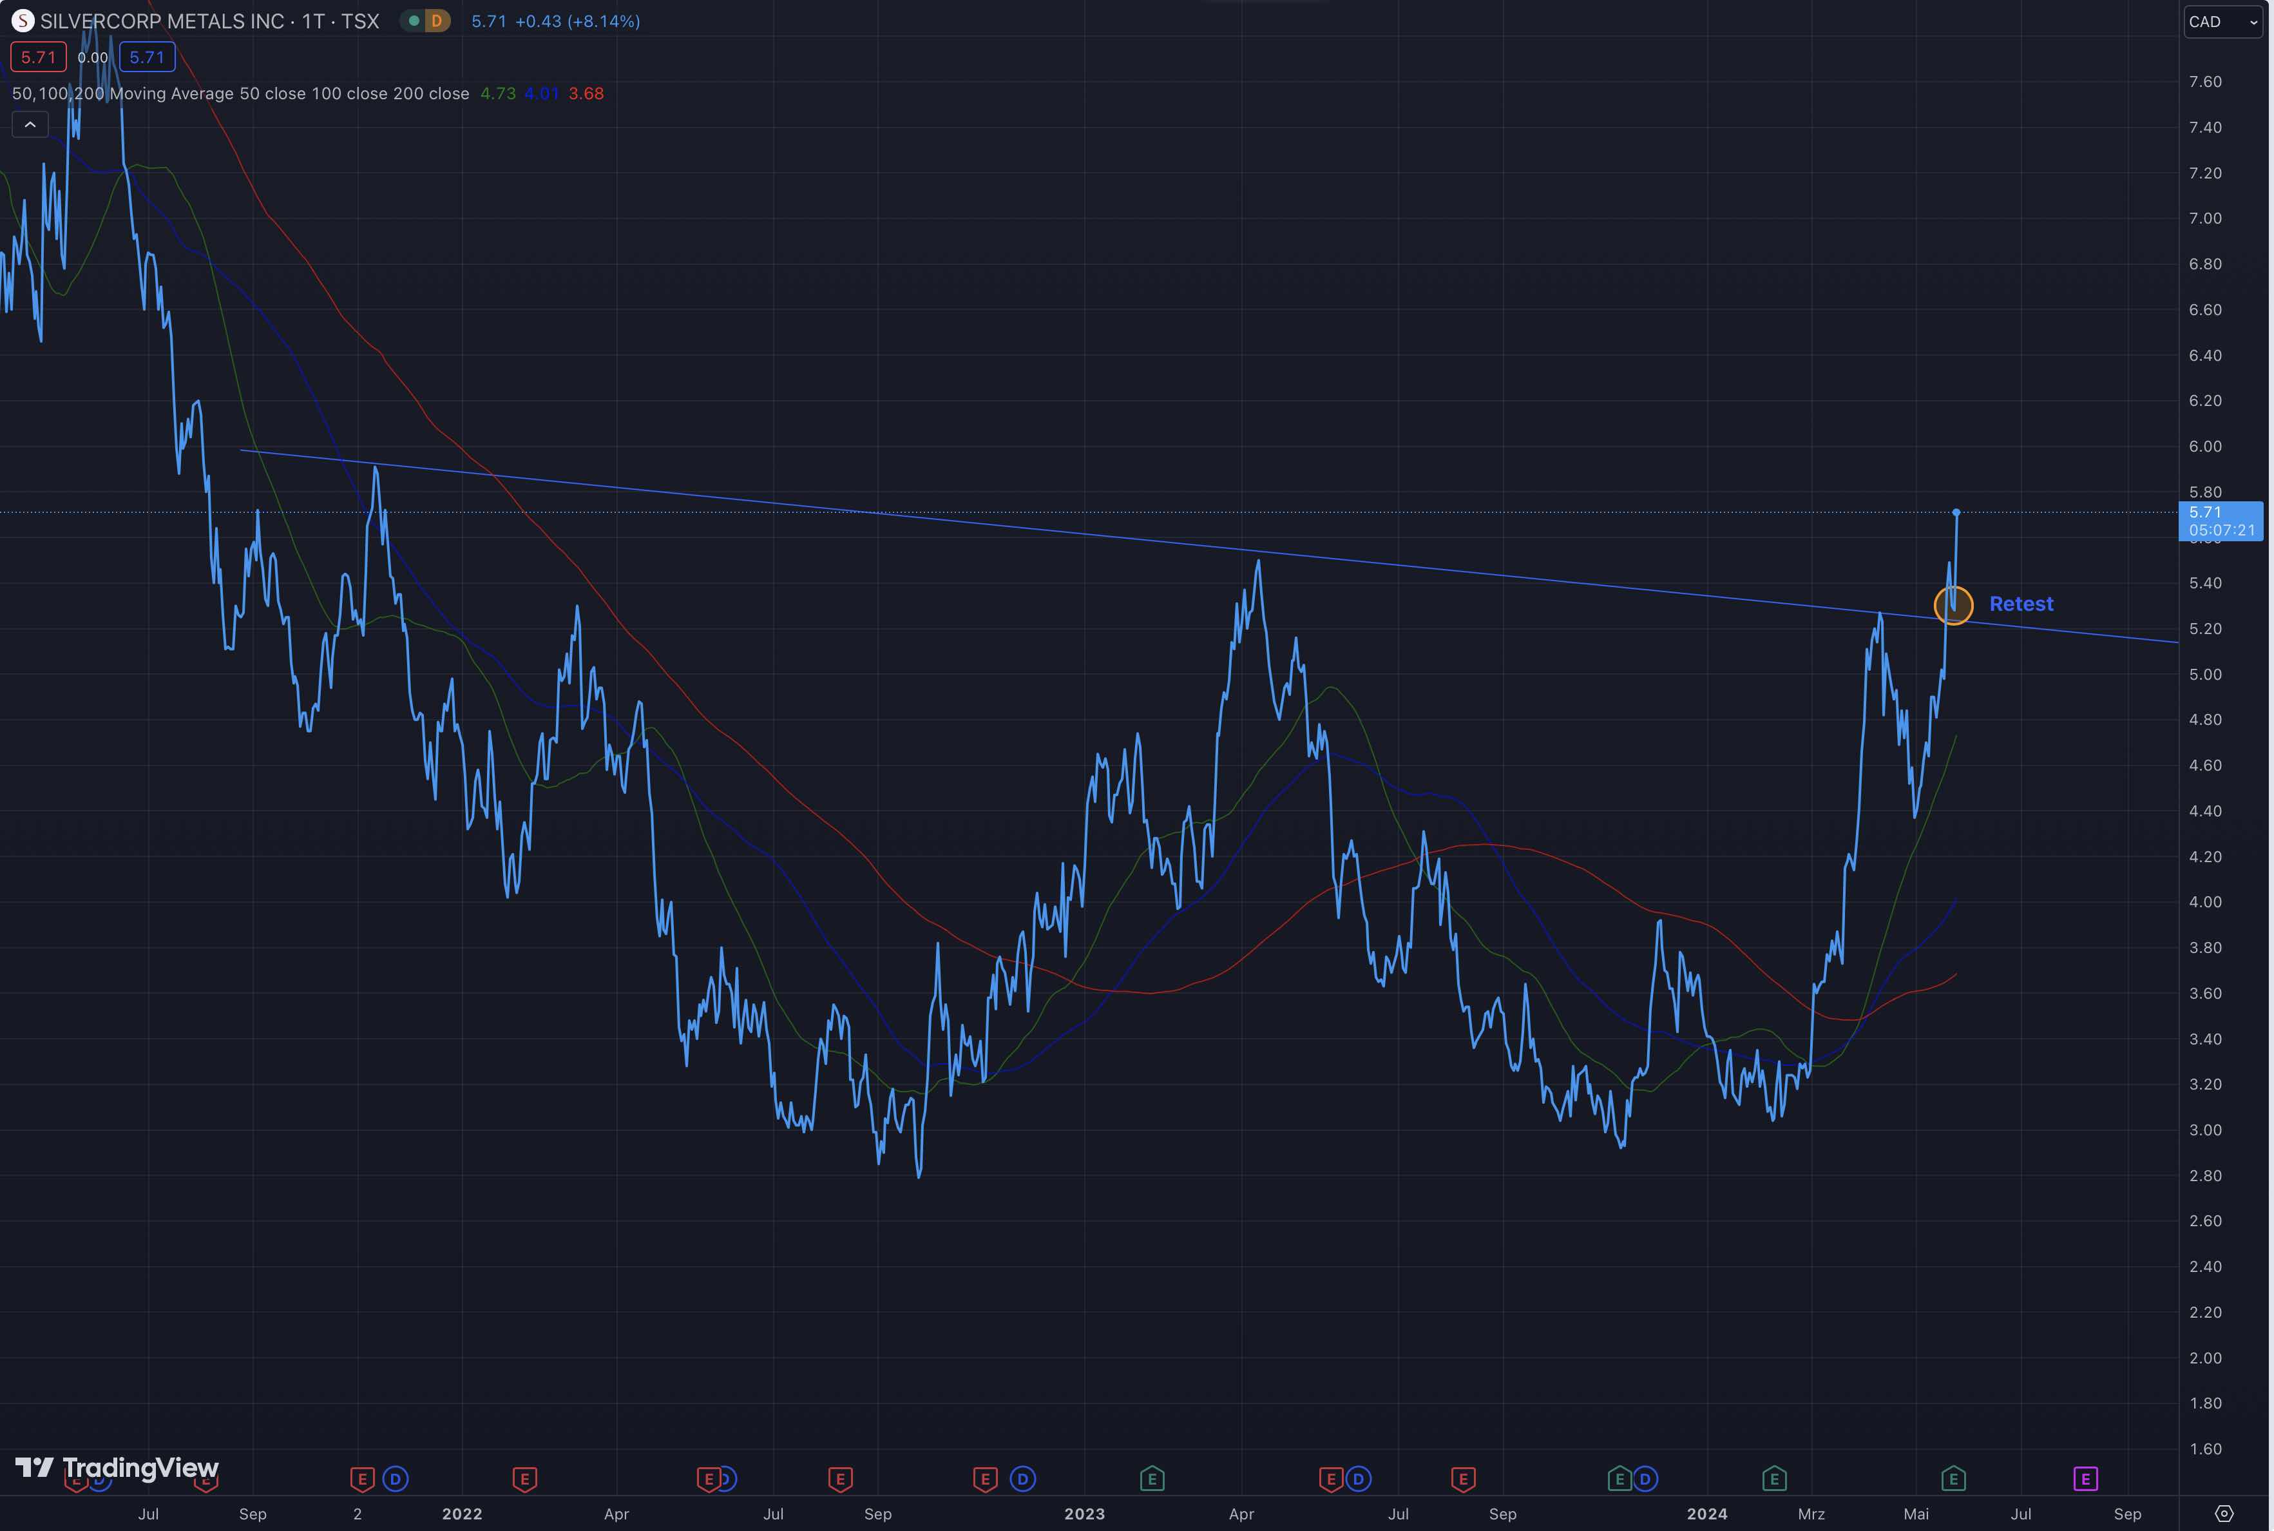
Task: Open the SILVERCORP METALS INC symbol title
Action: pyautogui.click(x=209, y=21)
